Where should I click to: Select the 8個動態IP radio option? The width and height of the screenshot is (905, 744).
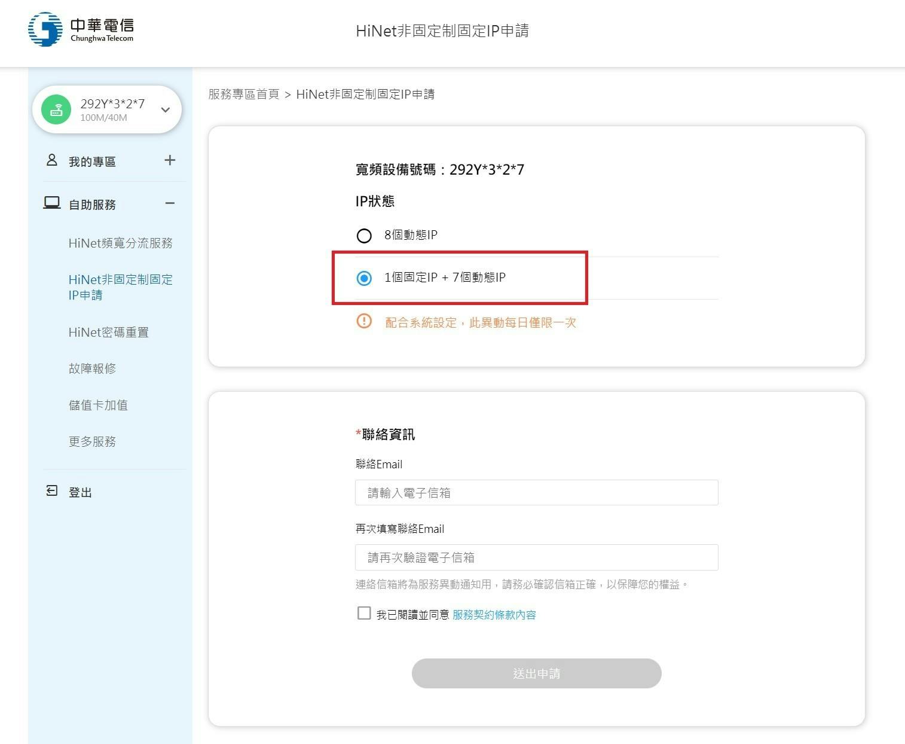[x=364, y=236]
